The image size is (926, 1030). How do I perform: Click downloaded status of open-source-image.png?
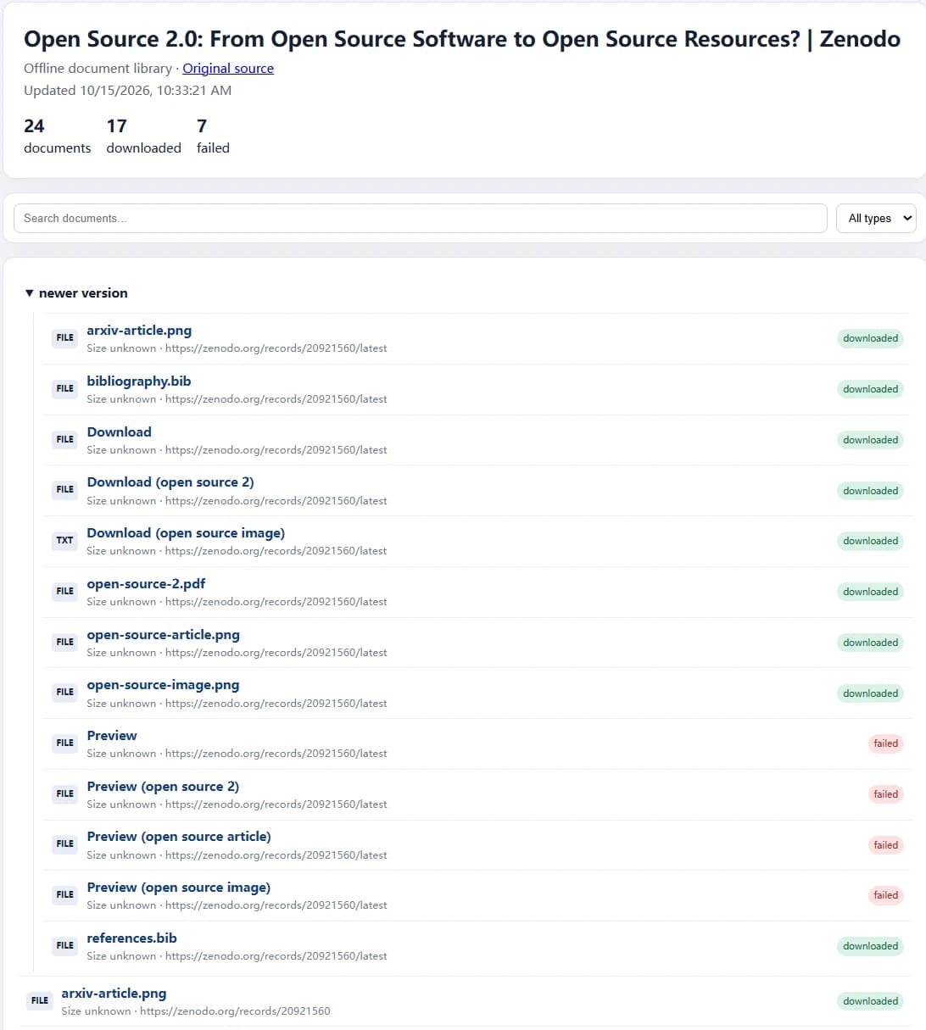870,693
